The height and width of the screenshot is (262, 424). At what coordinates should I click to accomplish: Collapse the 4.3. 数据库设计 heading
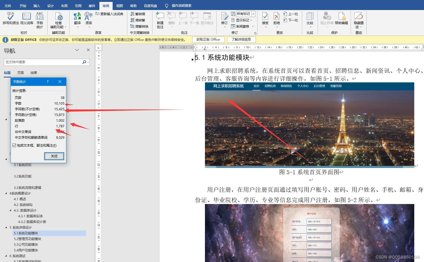(x=11, y=210)
